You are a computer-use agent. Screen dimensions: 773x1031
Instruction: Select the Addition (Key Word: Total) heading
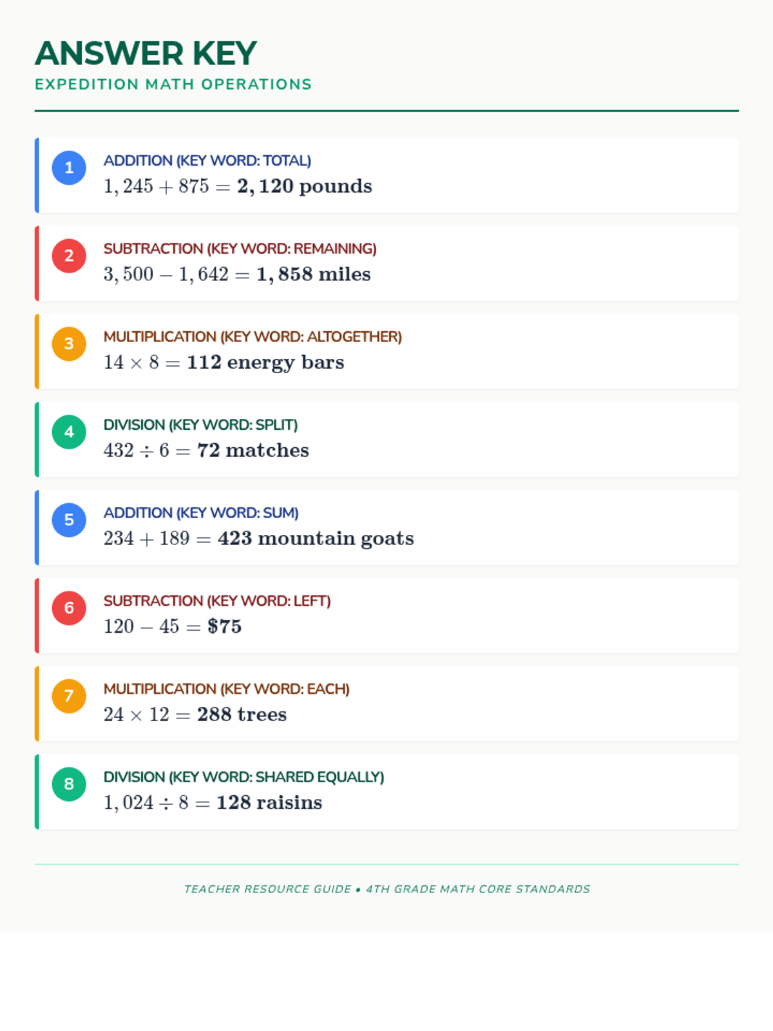pyautogui.click(x=207, y=160)
